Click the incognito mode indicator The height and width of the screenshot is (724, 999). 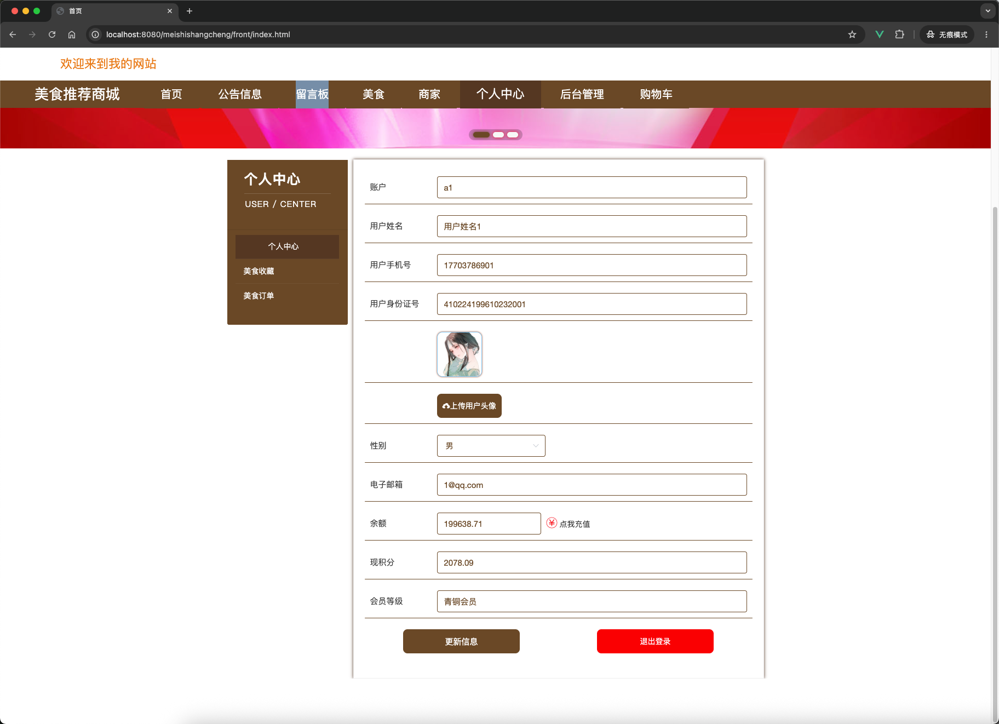click(947, 35)
